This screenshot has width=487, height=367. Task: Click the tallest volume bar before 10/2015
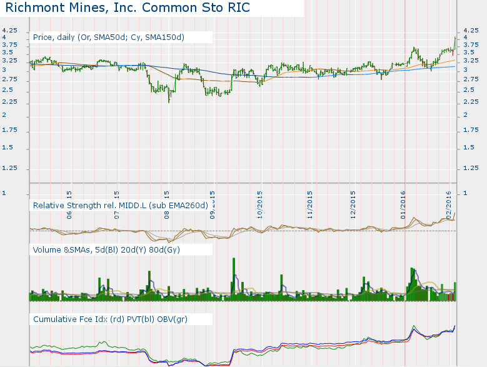tap(234, 279)
